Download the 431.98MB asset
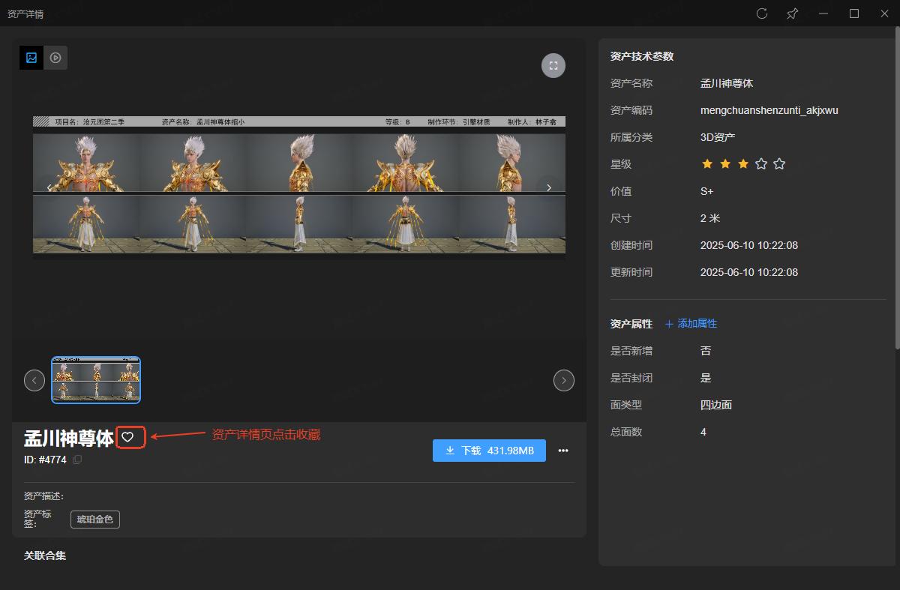The height and width of the screenshot is (590, 900). coord(489,451)
